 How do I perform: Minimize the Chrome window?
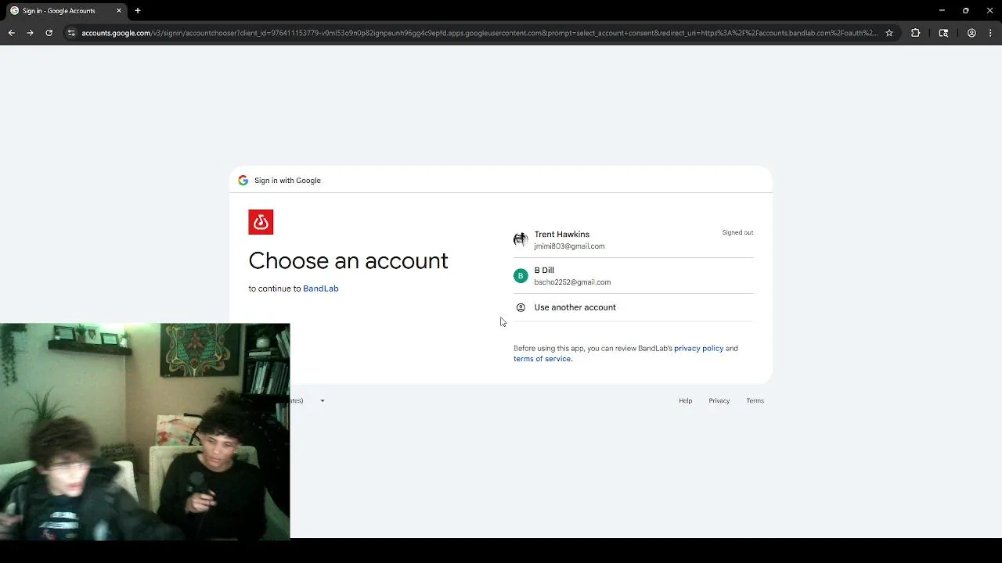click(942, 11)
